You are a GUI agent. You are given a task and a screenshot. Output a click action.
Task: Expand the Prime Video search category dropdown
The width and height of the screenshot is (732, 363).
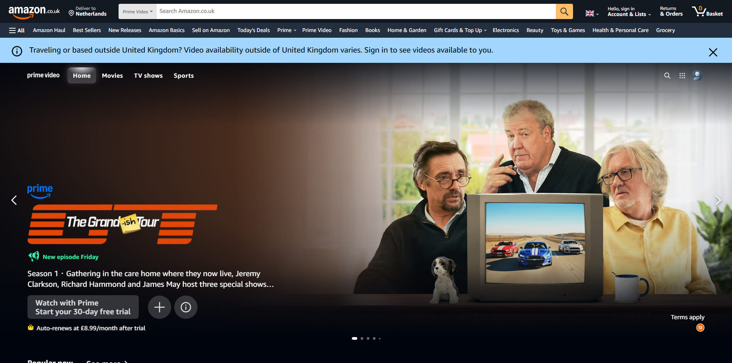(x=137, y=11)
